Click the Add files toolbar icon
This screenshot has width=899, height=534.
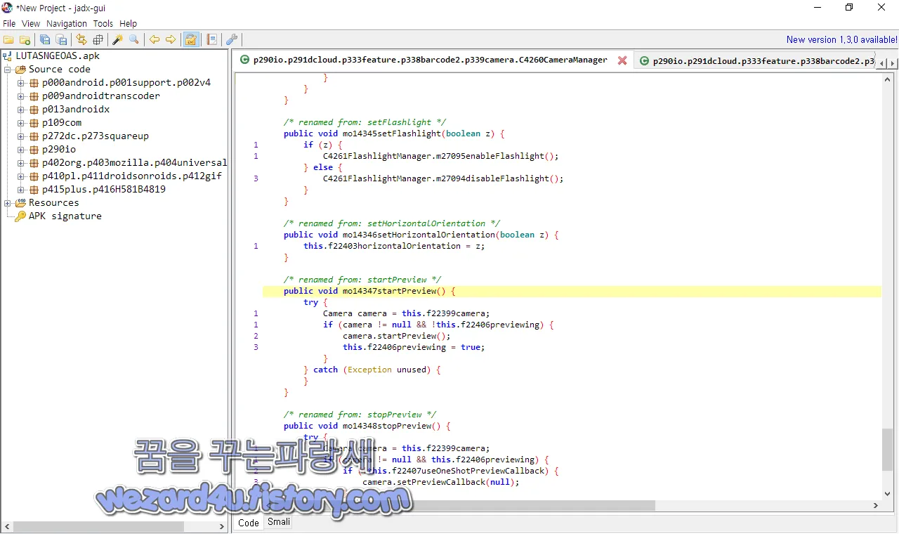click(x=25, y=40)
